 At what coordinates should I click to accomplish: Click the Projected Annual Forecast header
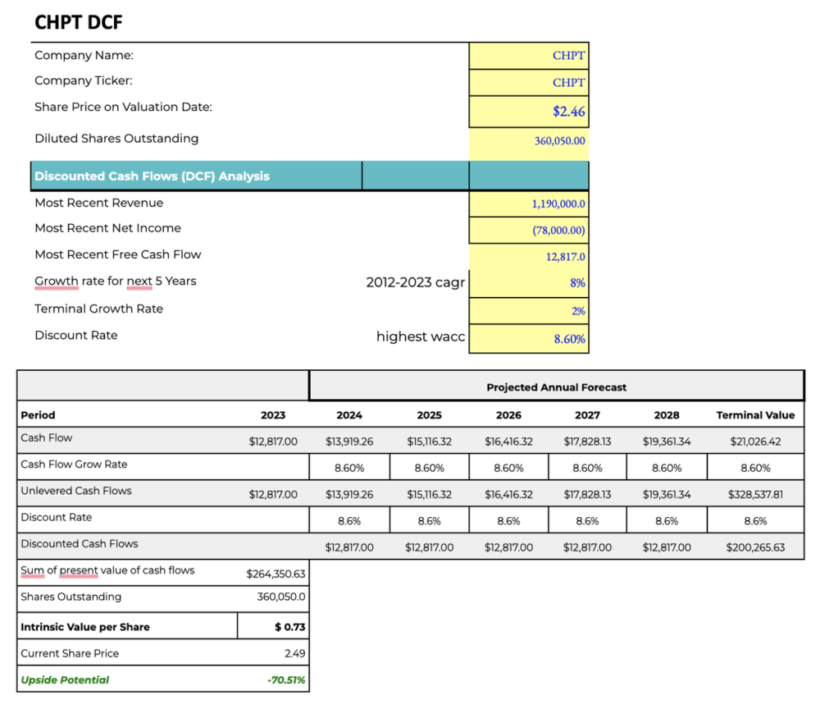(557, 387)
